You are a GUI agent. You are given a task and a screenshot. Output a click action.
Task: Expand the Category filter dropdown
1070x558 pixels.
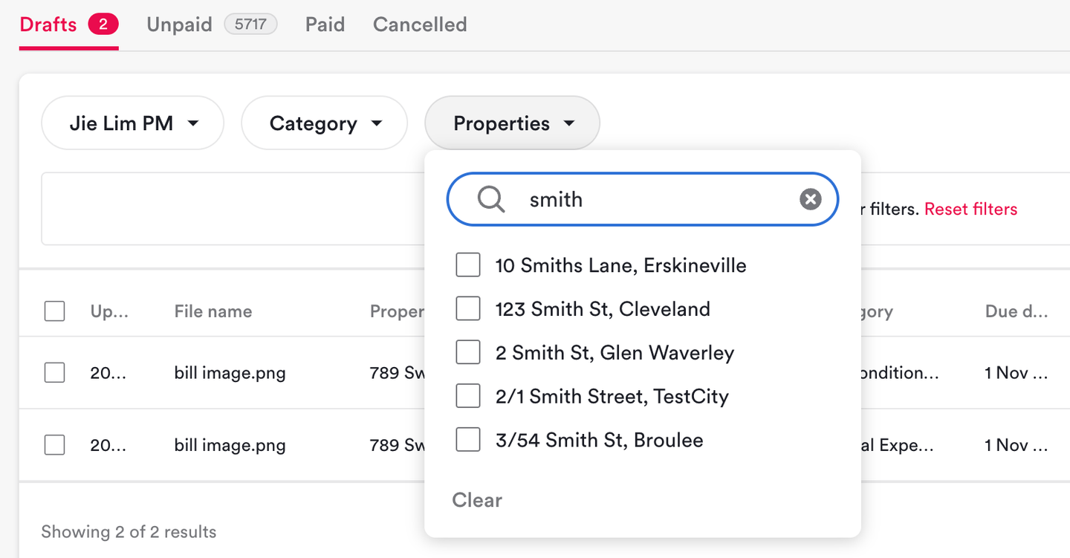[325, 123]
